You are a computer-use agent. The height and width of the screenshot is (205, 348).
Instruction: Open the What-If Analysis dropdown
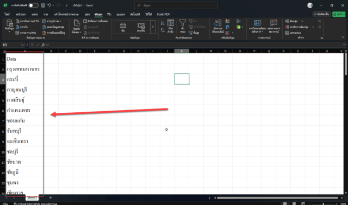(x=257, y=27)
